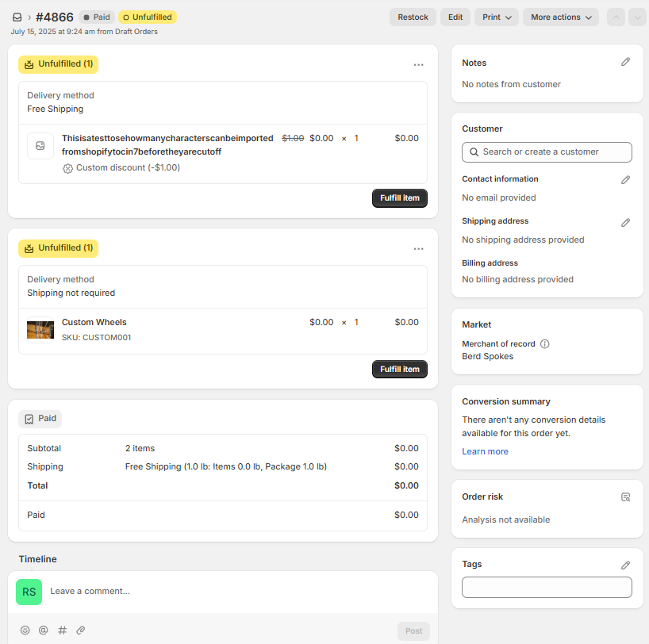Click the customer search field
The width and height of the screenshot is (649, 644).
[547, 152]
